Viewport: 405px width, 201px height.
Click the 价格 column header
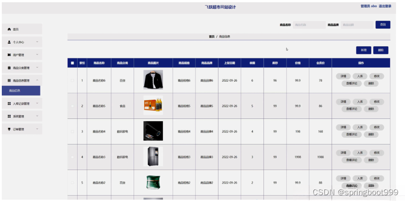[x=298, y=63]
